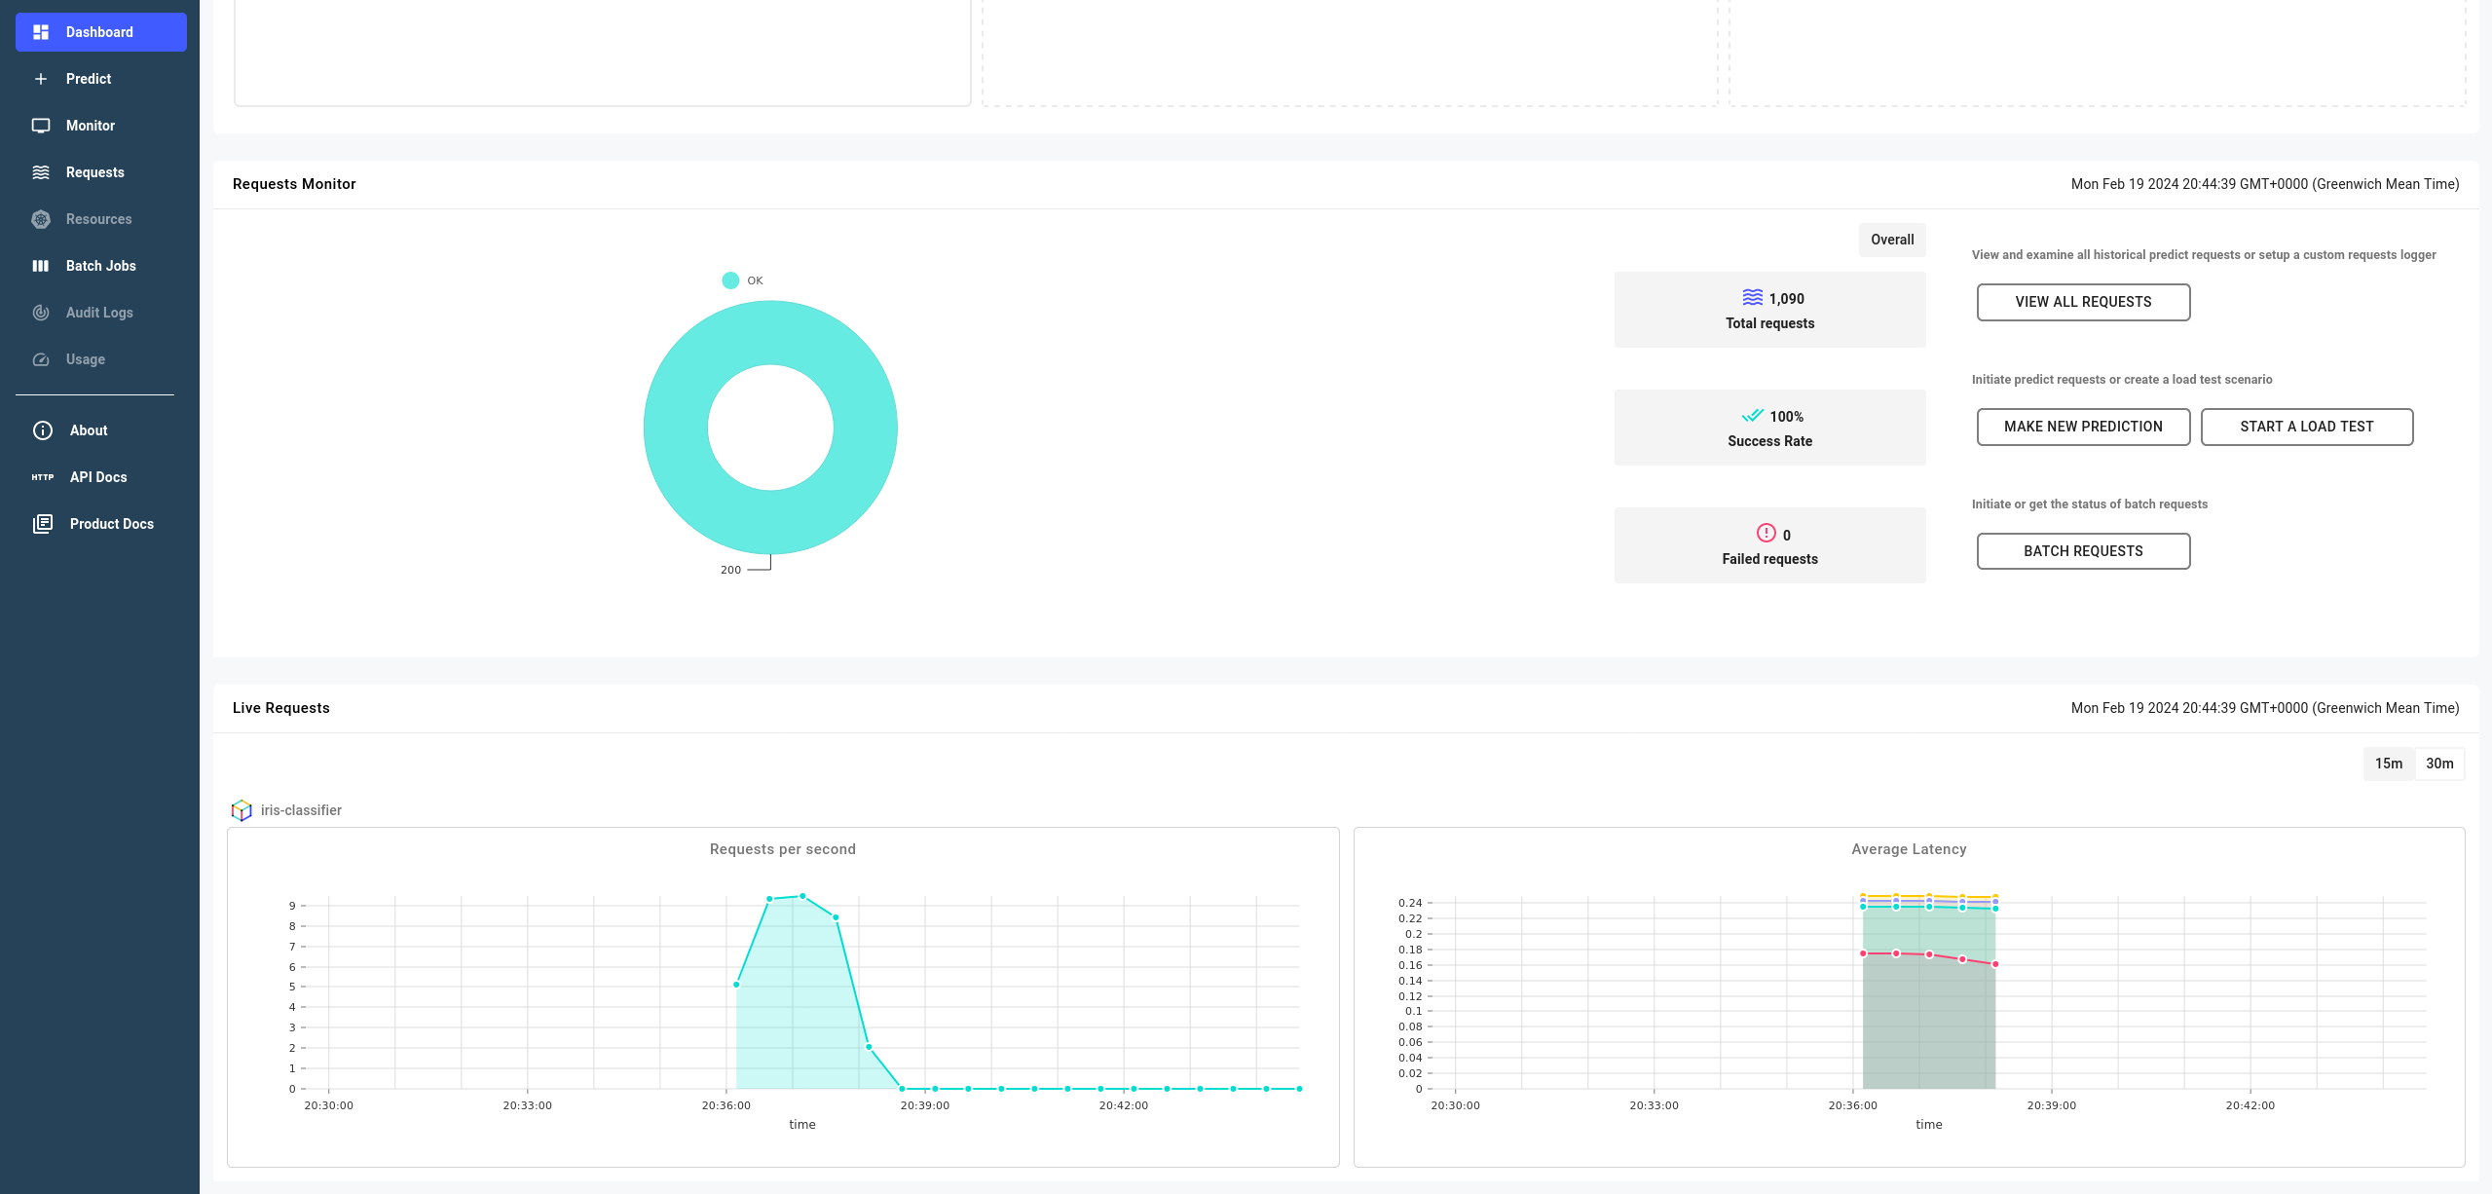
Task: Open the Monitor section
Action: coord(101,126)
